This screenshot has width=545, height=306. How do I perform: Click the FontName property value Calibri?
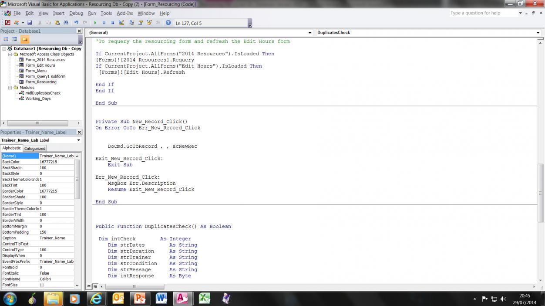[57, 279]
